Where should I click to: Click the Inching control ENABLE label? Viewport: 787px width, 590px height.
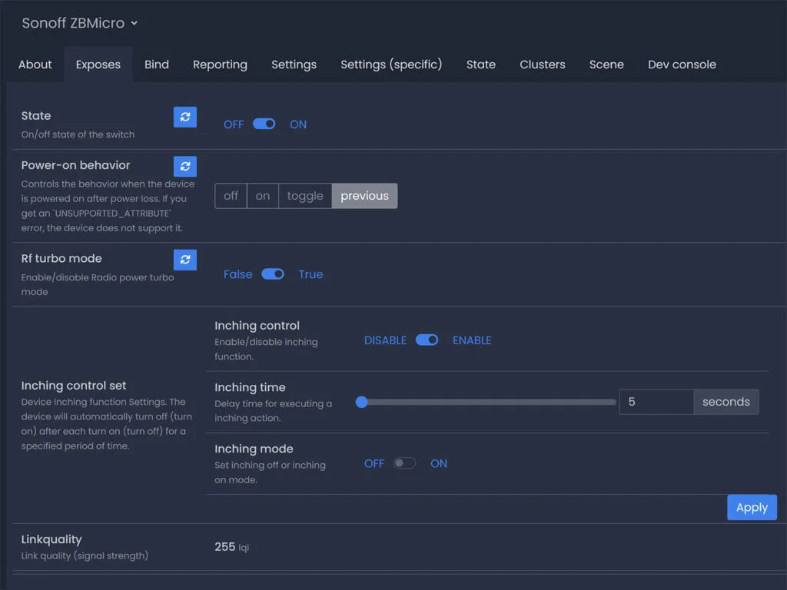(472, 340)
